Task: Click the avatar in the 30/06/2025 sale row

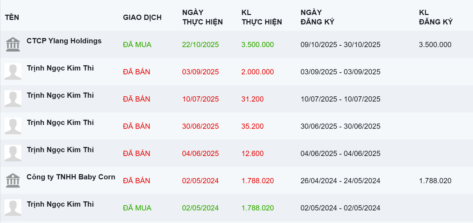Action: pos(13,126)
